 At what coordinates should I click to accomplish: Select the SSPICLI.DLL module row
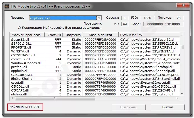click(95, 44)
